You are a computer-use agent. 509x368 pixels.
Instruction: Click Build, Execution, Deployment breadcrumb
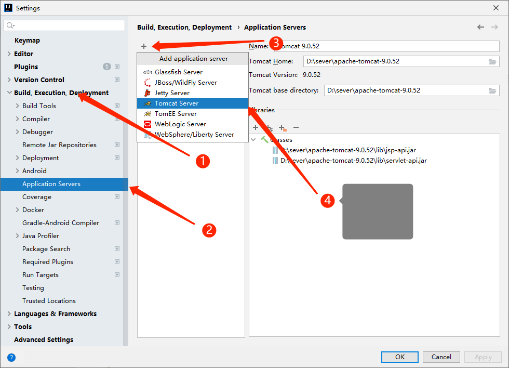(x=184, y=27)
